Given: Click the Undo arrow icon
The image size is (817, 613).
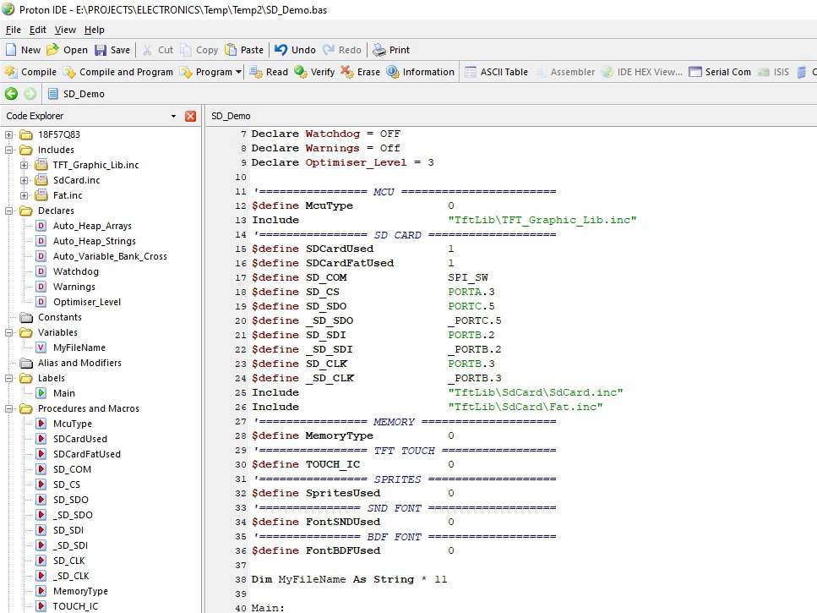Looking at the screenshot, I should [x=281, y=50].
